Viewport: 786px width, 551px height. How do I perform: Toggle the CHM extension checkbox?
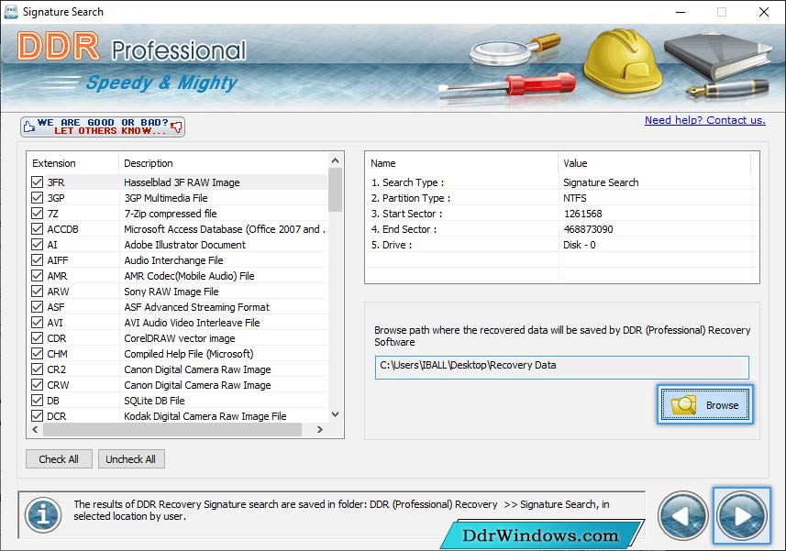coord(37,354)
